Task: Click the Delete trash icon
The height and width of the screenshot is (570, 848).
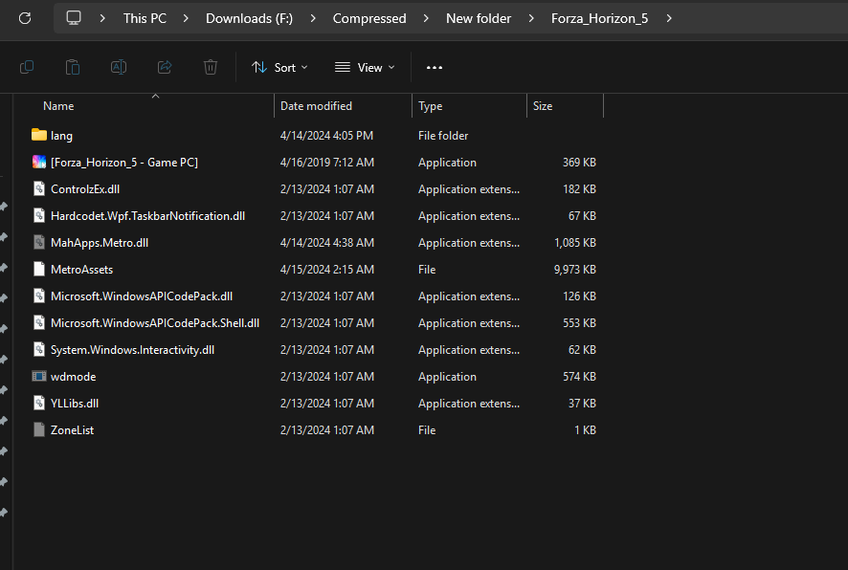Action: [x=211, y=67]
